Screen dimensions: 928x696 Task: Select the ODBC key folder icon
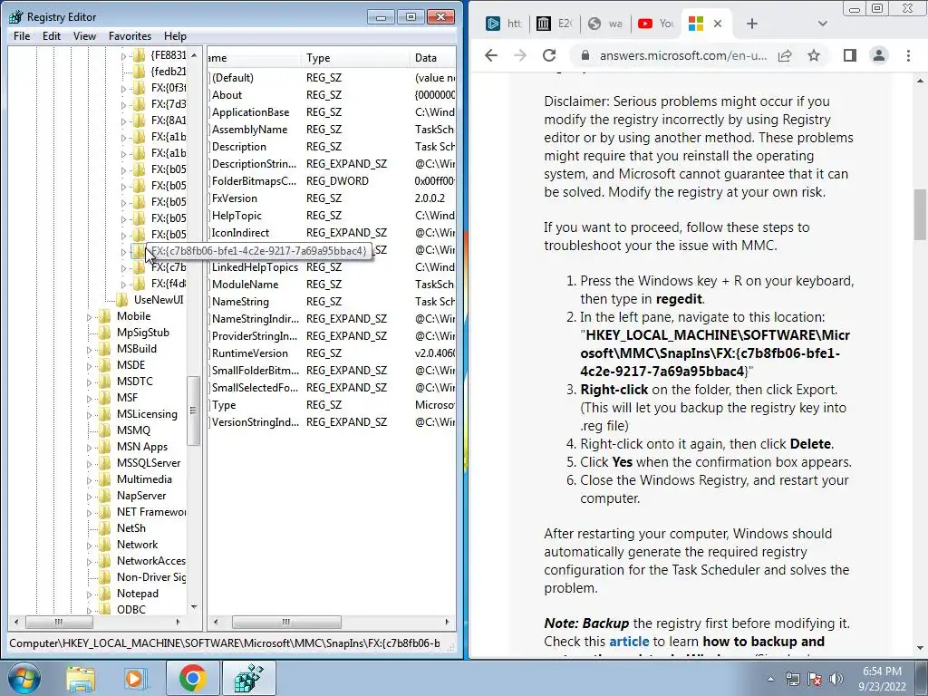(105, 610)
